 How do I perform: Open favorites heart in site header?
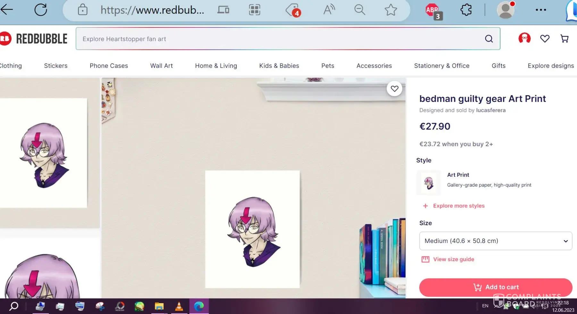click(545, 39)
